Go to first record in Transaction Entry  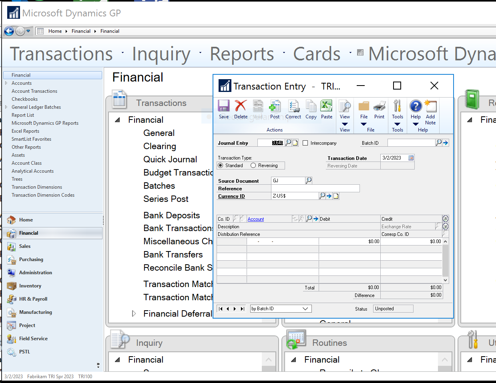point(221,309)
